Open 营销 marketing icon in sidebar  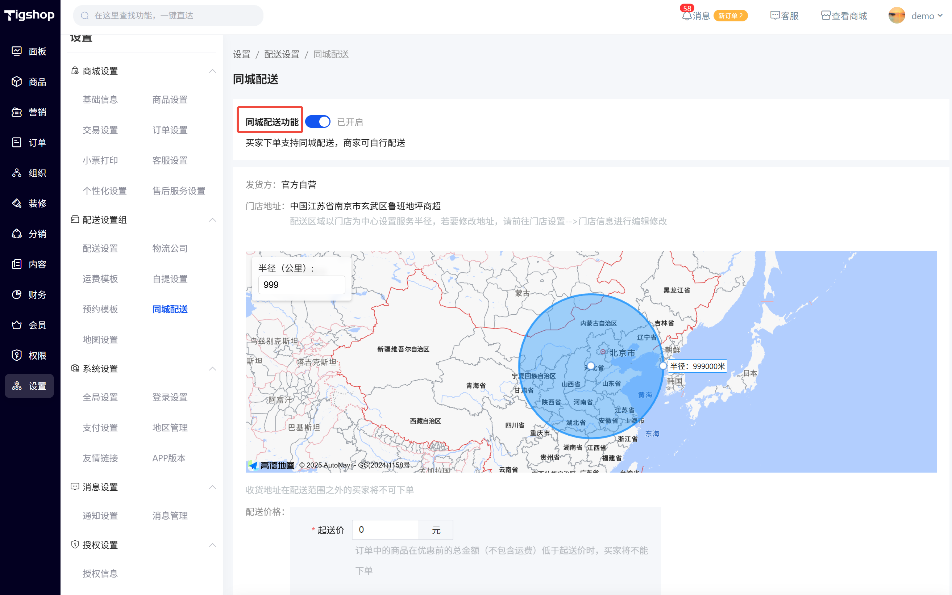pyautogui.click(x=17, y=112)
